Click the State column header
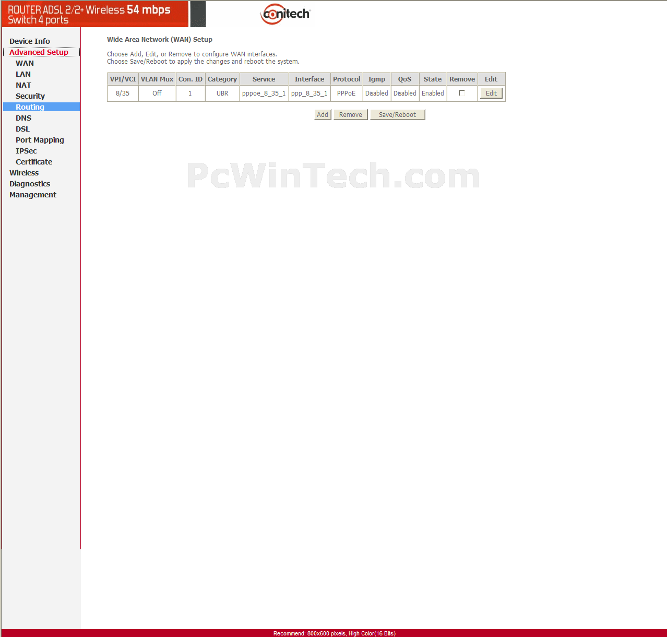This screenshot has width=667, height=637. (x=433, y=79)
